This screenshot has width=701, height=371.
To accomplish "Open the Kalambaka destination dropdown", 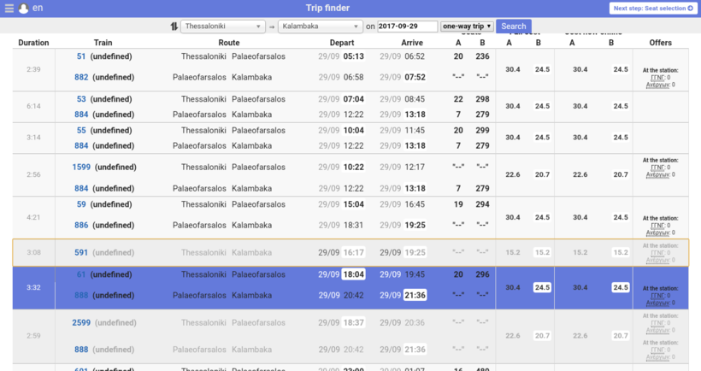I will pyautogui.click(x=321, y=26).
